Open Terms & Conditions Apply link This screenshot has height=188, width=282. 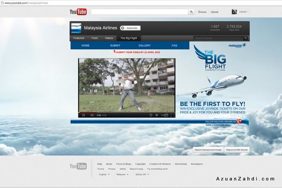point(218,125)
